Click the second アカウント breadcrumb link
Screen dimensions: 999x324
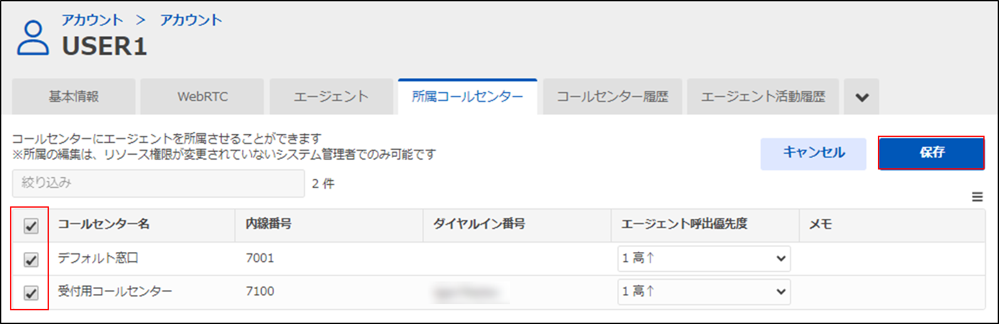coord(191,20)
